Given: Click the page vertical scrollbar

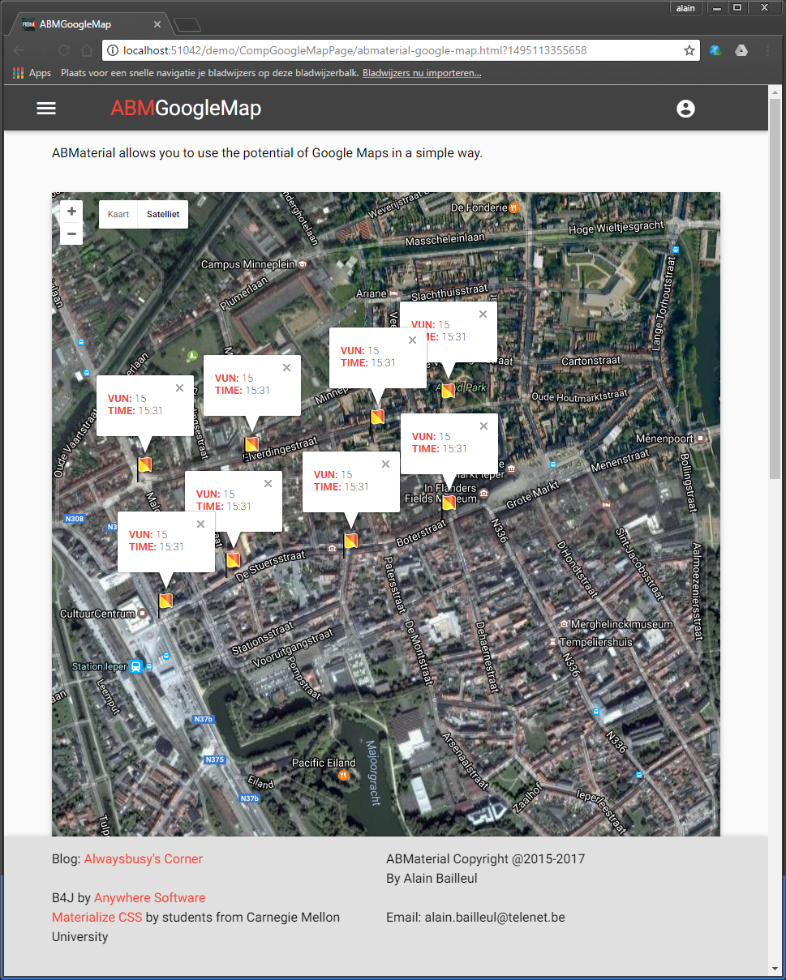Looking at the screenshot, I should coord(775,290).
